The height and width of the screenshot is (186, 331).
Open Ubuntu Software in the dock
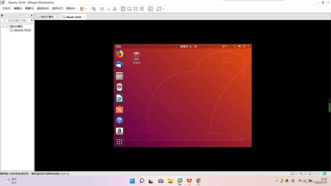[119, 109]
